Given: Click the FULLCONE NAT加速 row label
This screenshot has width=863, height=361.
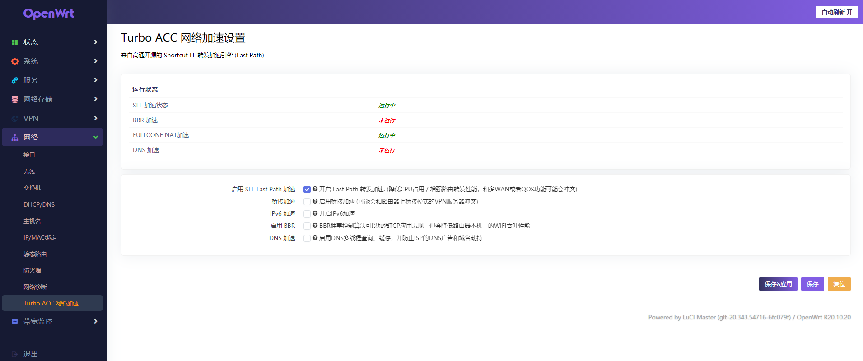Looking at the screenshot, I should point(161,135).
